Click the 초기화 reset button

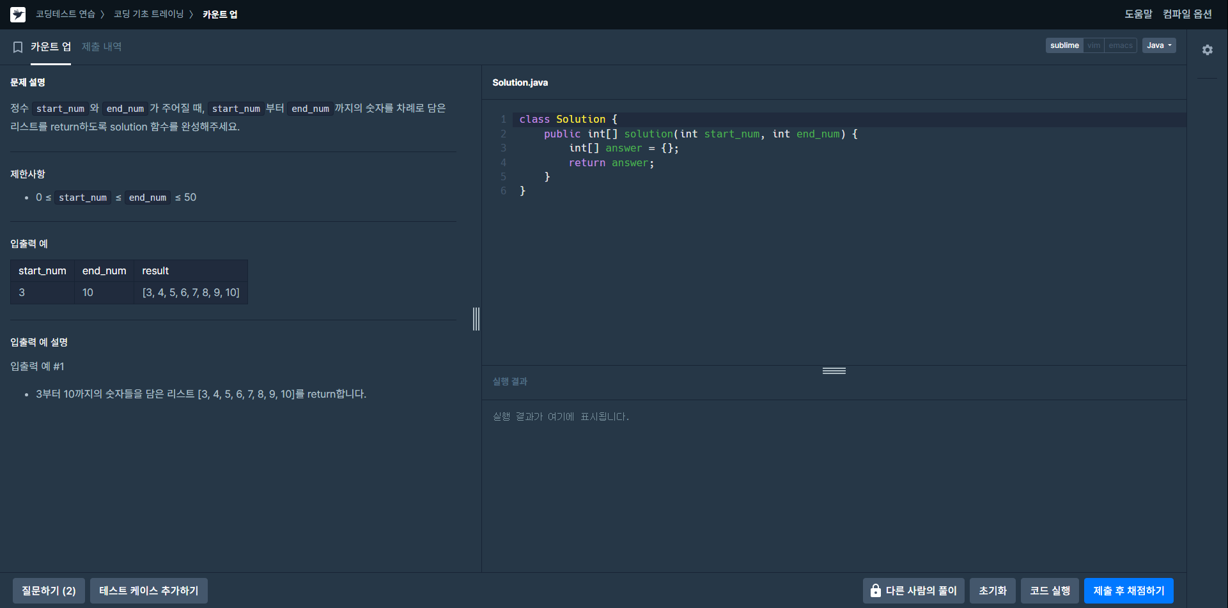[x=993, y=591]
